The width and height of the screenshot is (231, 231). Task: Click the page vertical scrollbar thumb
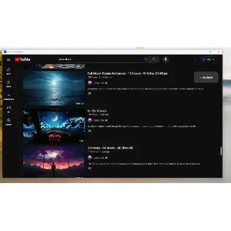click(221, 151)
